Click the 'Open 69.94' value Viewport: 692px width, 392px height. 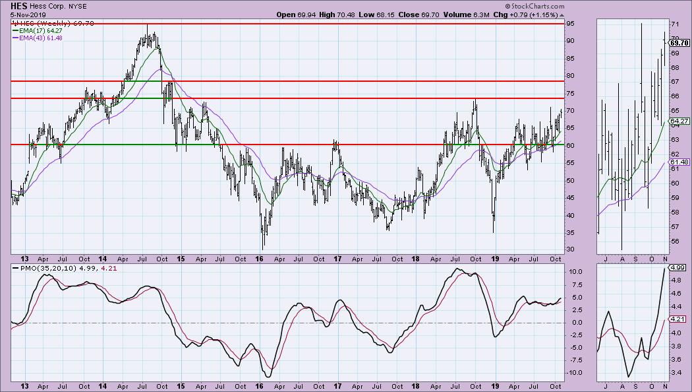pyautogui.click(x=297, y=15)
